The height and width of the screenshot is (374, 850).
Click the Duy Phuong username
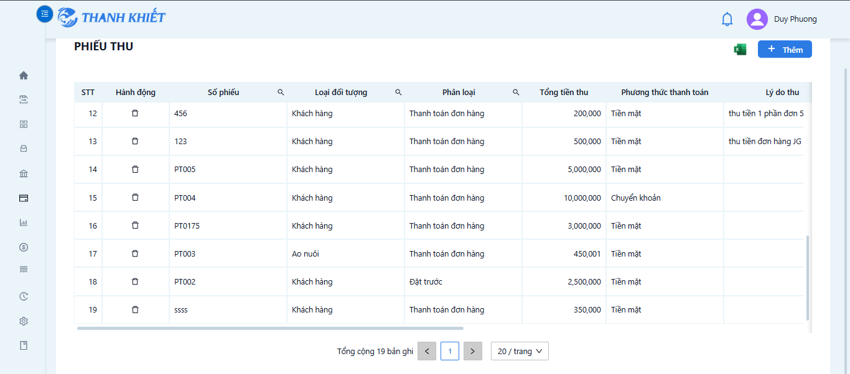click(795, 19)
